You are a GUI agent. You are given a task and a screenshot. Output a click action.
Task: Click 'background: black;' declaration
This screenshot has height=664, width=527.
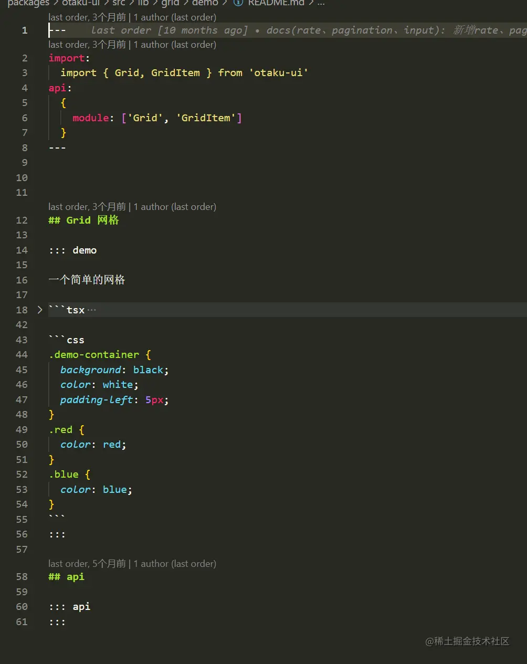click(x=114, y=370)
